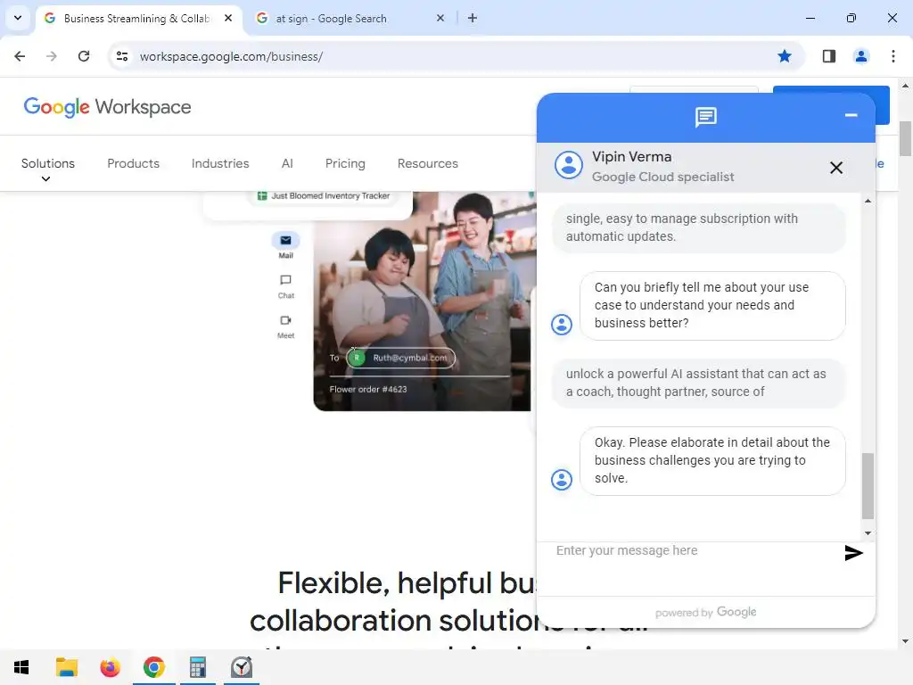Open the Industries navigation item
This screenshot has height=685, width=913.
pos(220,163)
